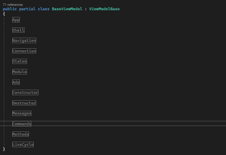Viewport: 226px width, 155px height.
Task: Expand the collapsed App region
Action: click(x=16, y=20)
